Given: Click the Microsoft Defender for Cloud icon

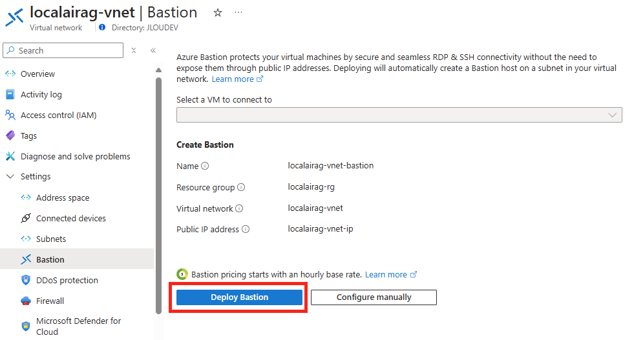Looking at the screenshot, I should (26, 326).
